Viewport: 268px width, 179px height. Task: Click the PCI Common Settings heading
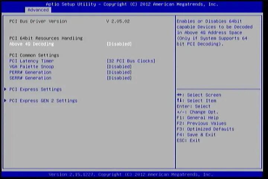(34, 55)
